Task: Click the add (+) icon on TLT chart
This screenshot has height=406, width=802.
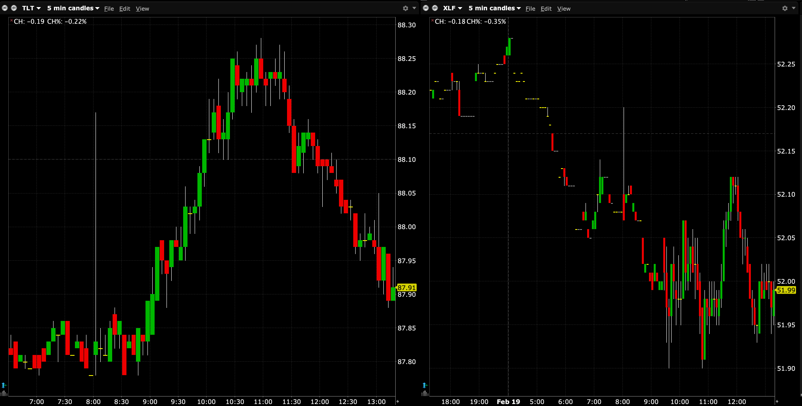Action: point(14,8)
